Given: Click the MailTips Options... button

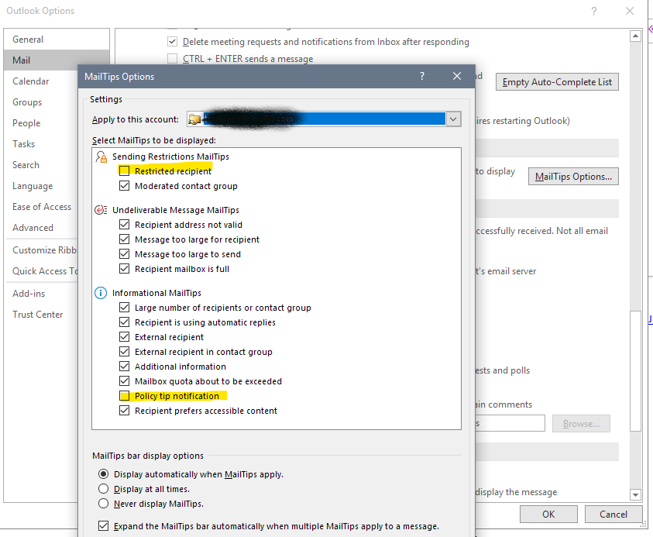Looking at the screenshot, I should click(x=573, y=176).
